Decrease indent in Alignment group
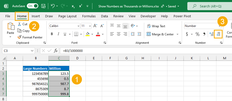 [133, 34]
